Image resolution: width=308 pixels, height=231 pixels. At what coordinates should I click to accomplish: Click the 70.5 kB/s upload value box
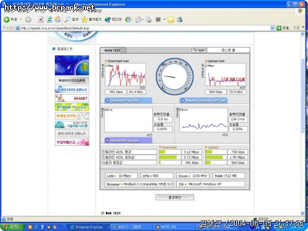pyautogui.click(x=237, y=92)
